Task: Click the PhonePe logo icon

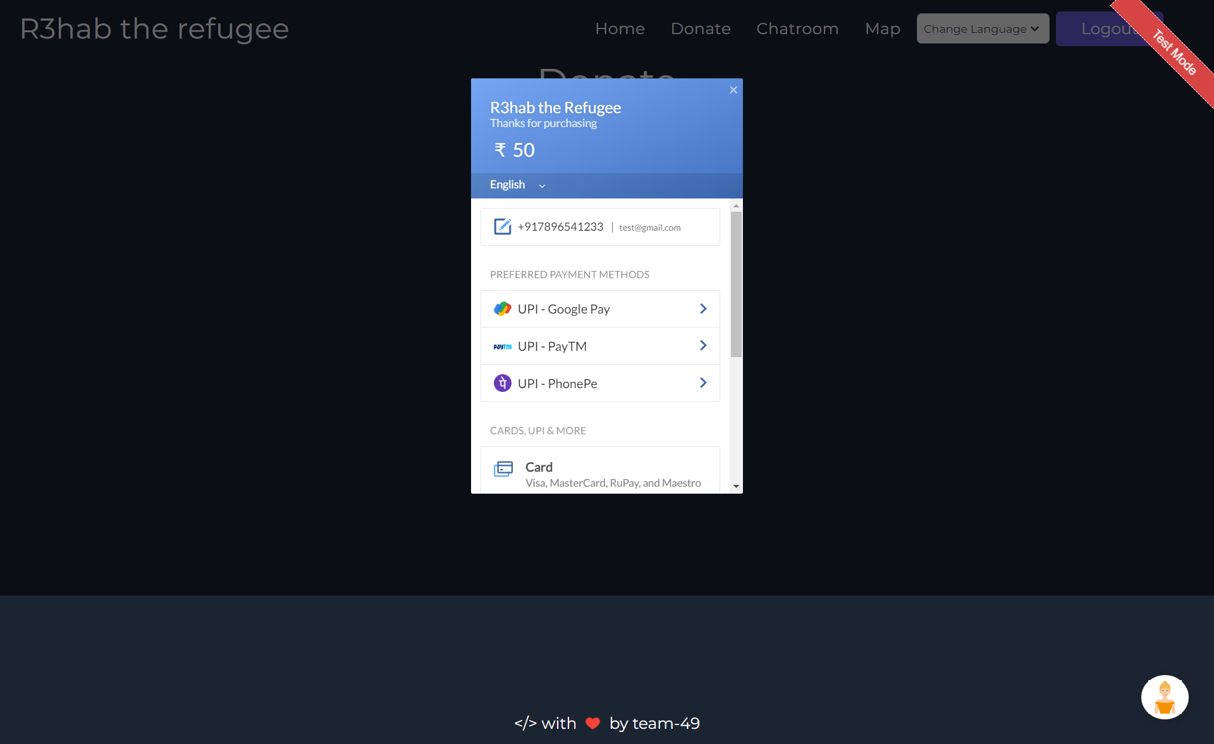Action: pyautogui.click(x=502, y=383)
